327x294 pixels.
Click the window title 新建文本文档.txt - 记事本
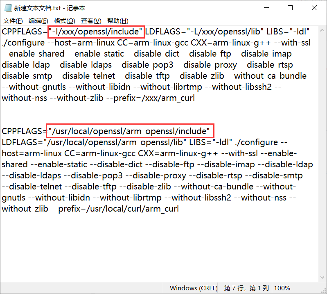click(x=50, y=8)
